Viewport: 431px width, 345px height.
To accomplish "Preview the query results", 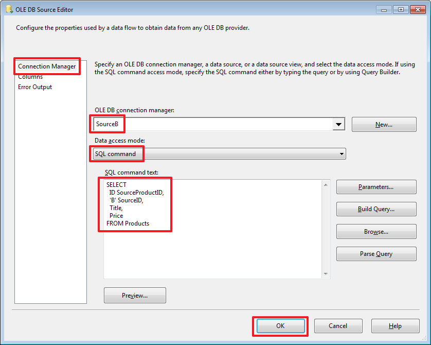I will coord(135,295).
